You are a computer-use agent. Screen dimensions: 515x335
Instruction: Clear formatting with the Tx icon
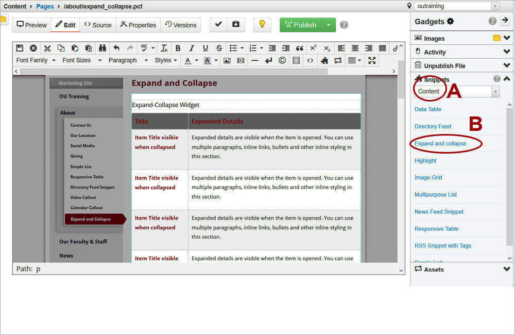[164, 48]
